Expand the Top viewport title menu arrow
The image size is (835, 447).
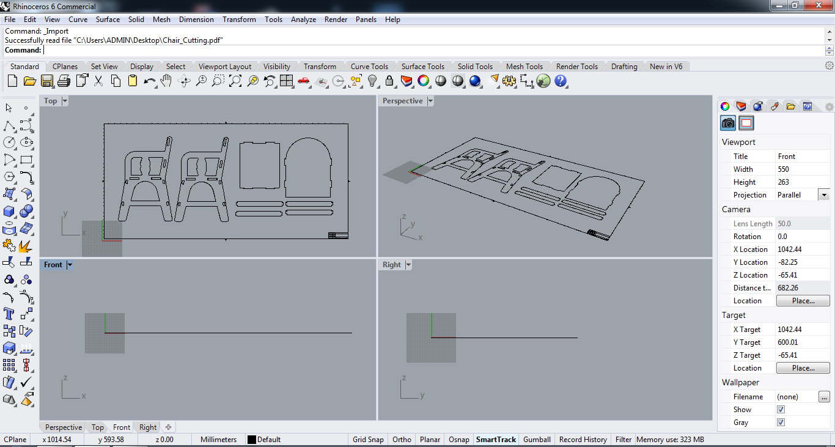[x=65, y=101]
